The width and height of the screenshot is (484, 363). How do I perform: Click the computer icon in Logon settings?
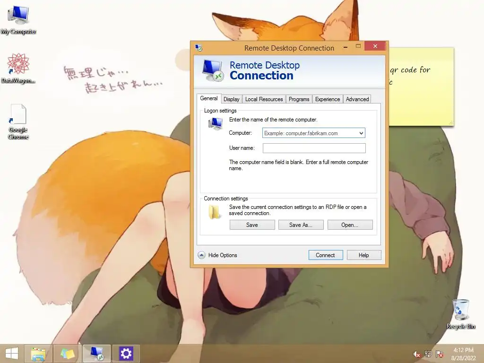coord(216,123)
